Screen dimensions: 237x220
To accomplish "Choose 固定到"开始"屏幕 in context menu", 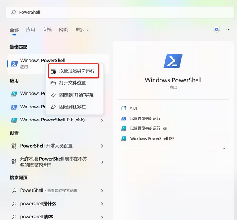I will [74, 95].
